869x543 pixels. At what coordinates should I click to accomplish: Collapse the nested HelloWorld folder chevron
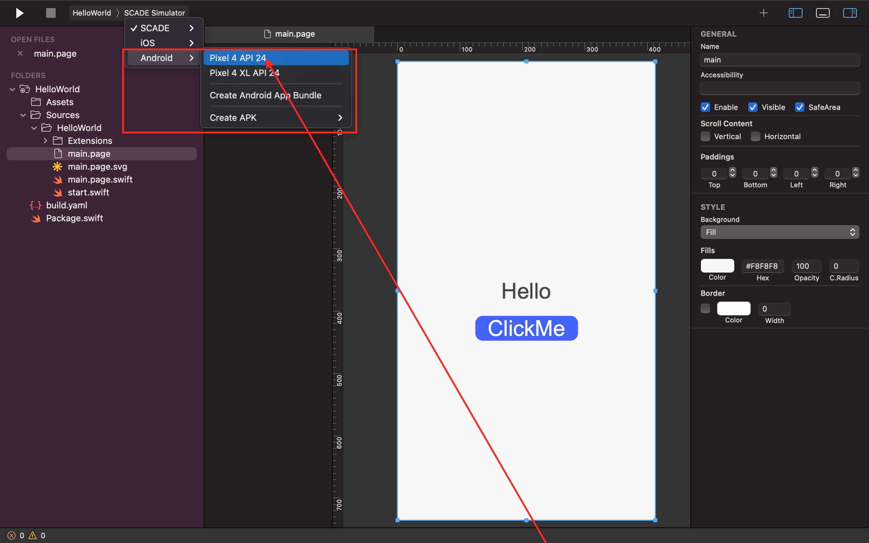coord(34,128)
